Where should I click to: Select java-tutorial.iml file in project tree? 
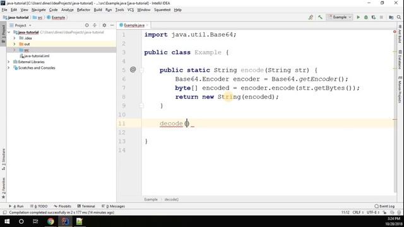point(35,56)
